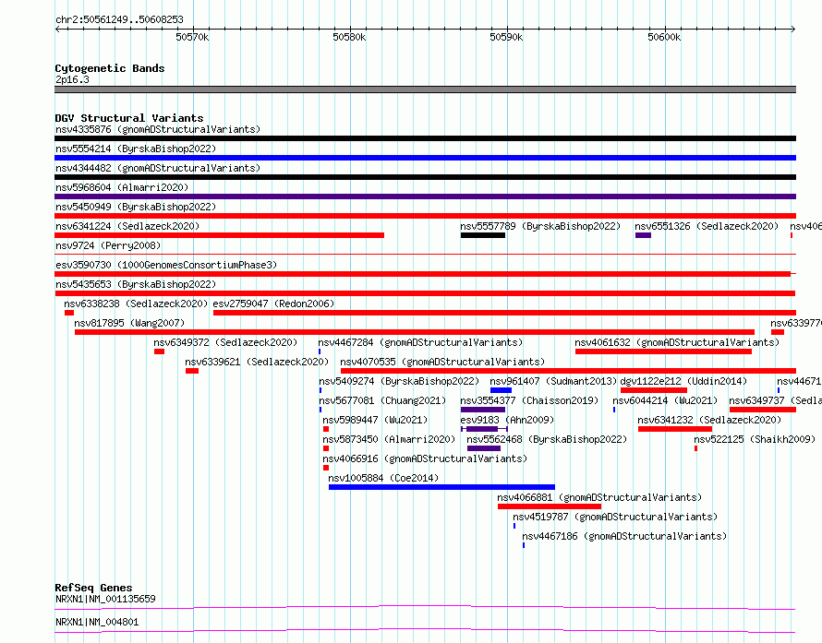Open variant esv2759047 (Redon2006) label
Image resolution: width=822 pixels, height=643 pixels.
(273, 304)
